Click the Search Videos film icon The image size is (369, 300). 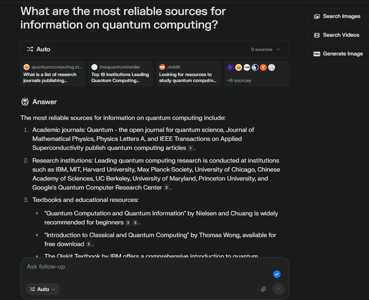pos(317,35)
